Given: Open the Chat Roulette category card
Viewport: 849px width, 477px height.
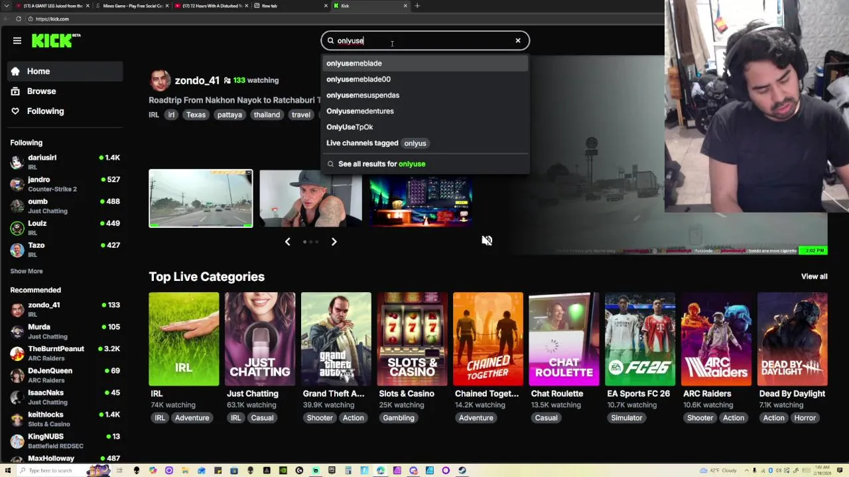Looking at the screenshot, I should pyautogui.click(x=564, y=339).
